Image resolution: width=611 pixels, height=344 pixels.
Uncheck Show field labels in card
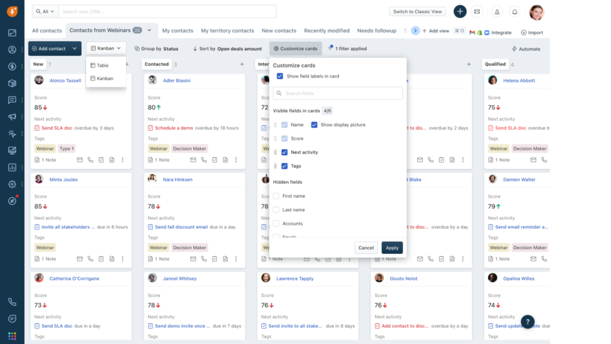(x=280, y=76)
